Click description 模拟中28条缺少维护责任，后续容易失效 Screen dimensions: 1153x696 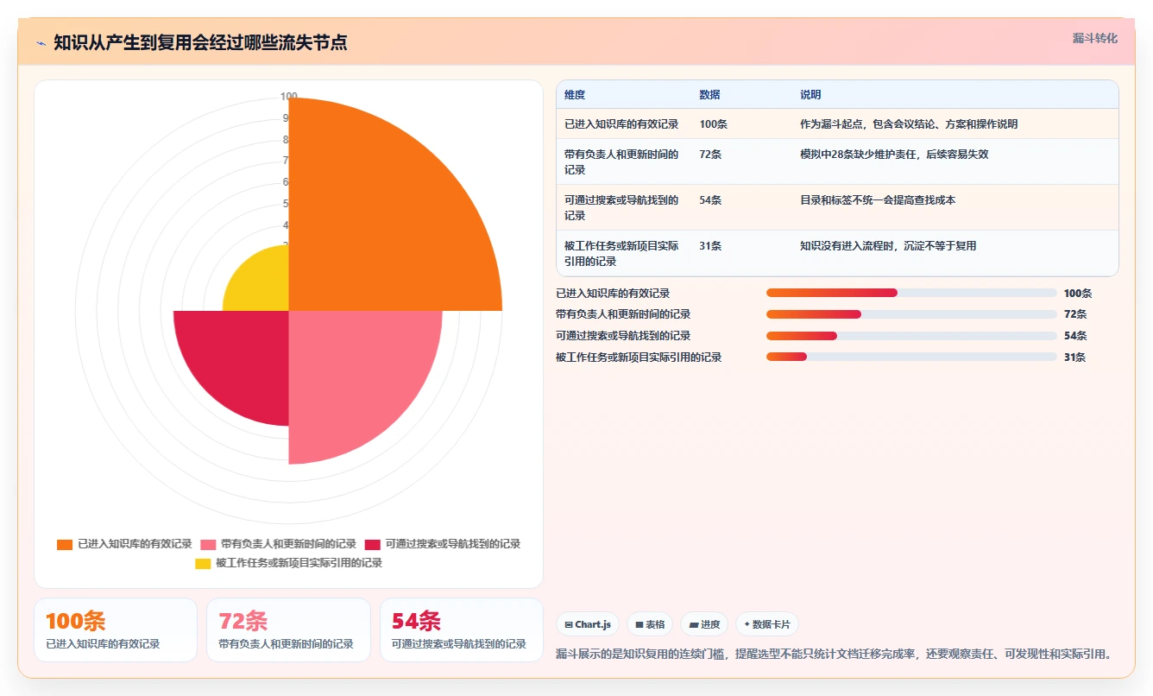click(x=894, y=155)
